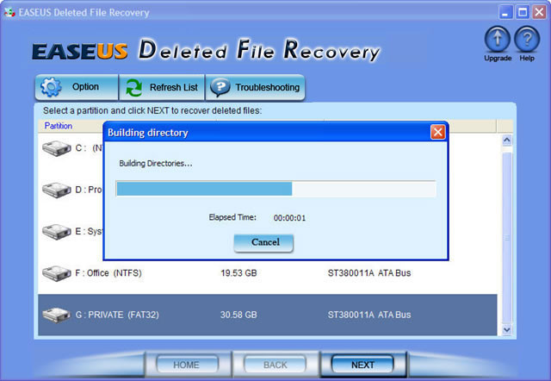Close the EASEUS Deleted File Recovery window
The width and height of the screenshot is (551, 381).
pos(539,13)
